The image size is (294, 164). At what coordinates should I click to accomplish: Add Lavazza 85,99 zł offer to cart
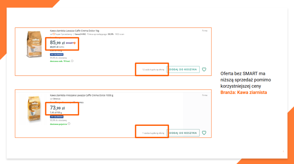[183, 70]
